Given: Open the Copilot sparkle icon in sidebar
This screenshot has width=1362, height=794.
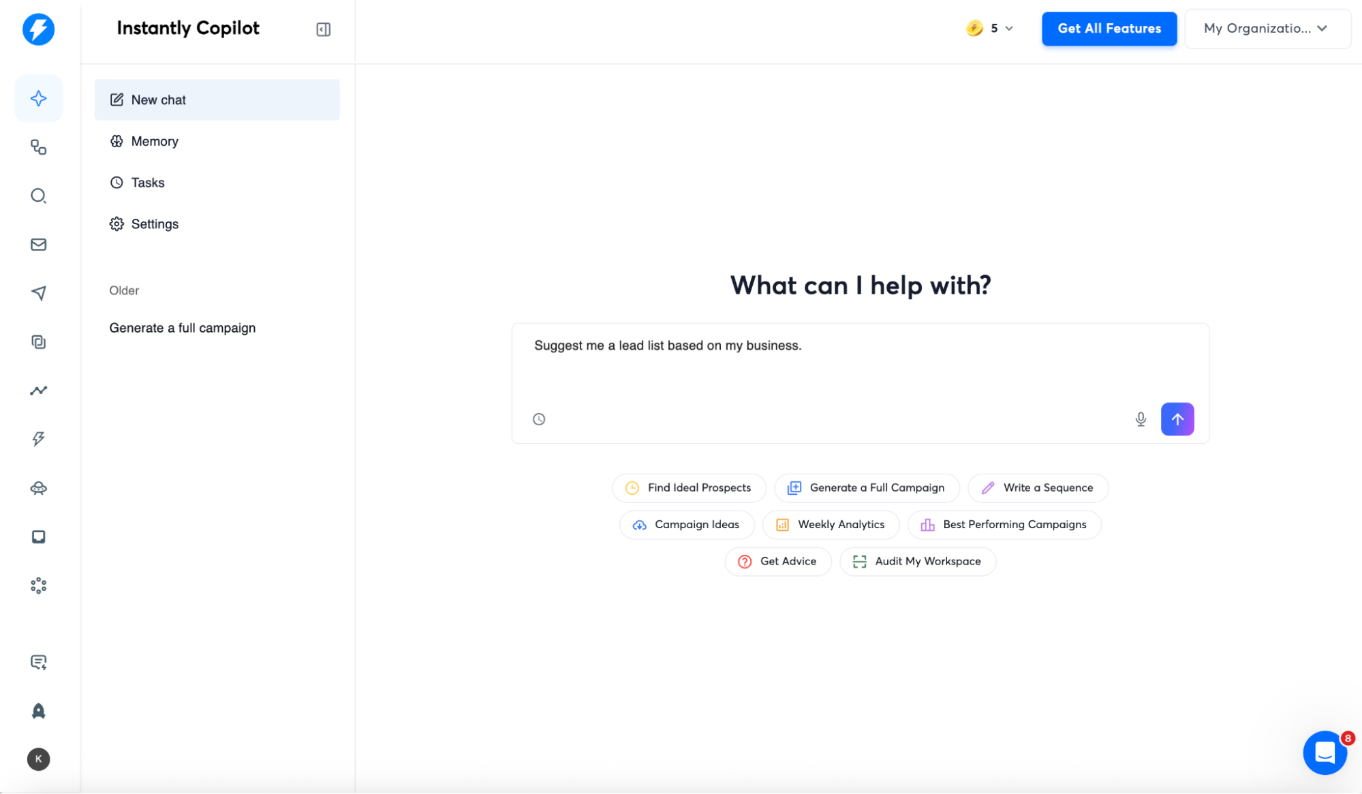Looking at the screenshot, I should [x=39, y=97].
